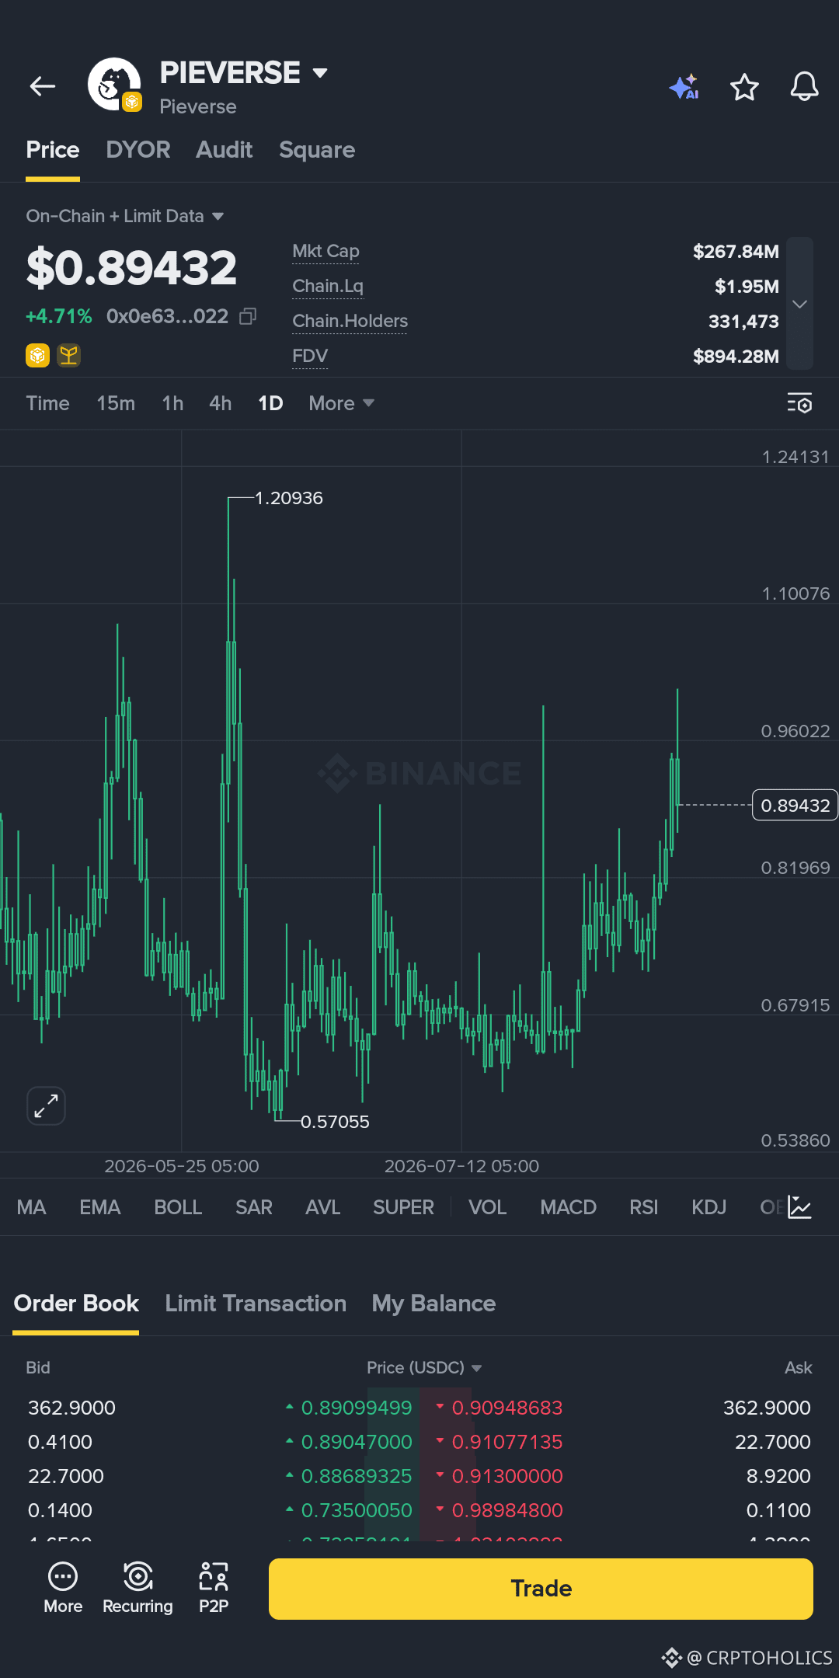Tap the +4.71% change value
The width and height of the screenshot is (839, 1678).
pos(59,316)
